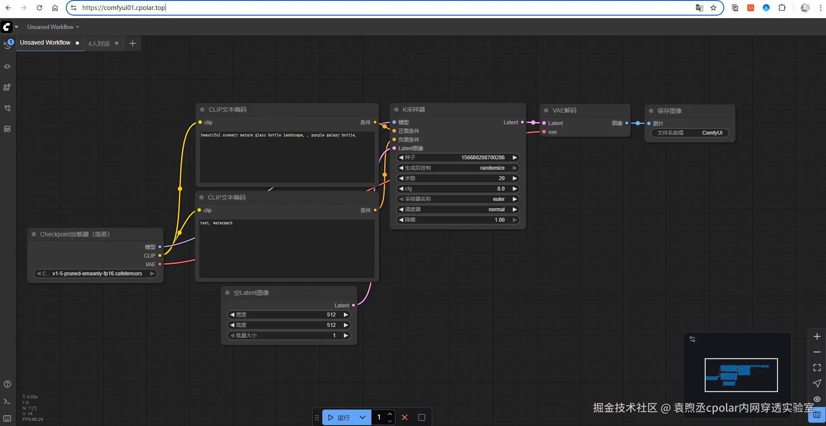Expand the Unsaved Workflow title dropdown

(53, 27)
